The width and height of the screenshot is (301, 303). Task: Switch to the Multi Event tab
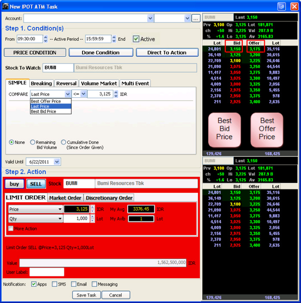(x=135, y=83)
